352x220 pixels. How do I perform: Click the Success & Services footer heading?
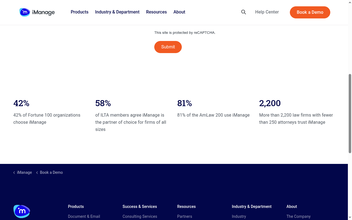click(140, 207)
